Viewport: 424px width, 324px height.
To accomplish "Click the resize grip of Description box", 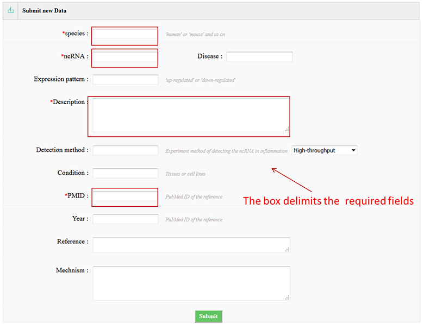I will [286, 129].
